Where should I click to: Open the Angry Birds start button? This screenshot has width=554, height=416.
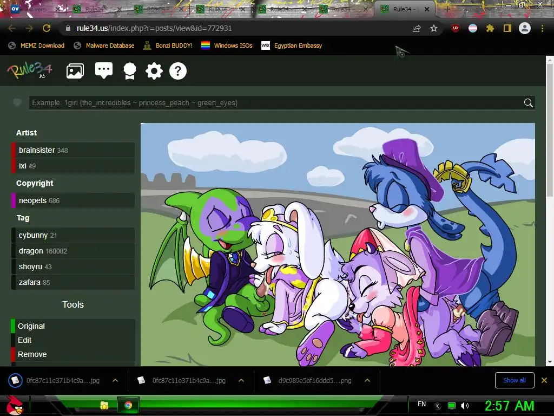15,405
